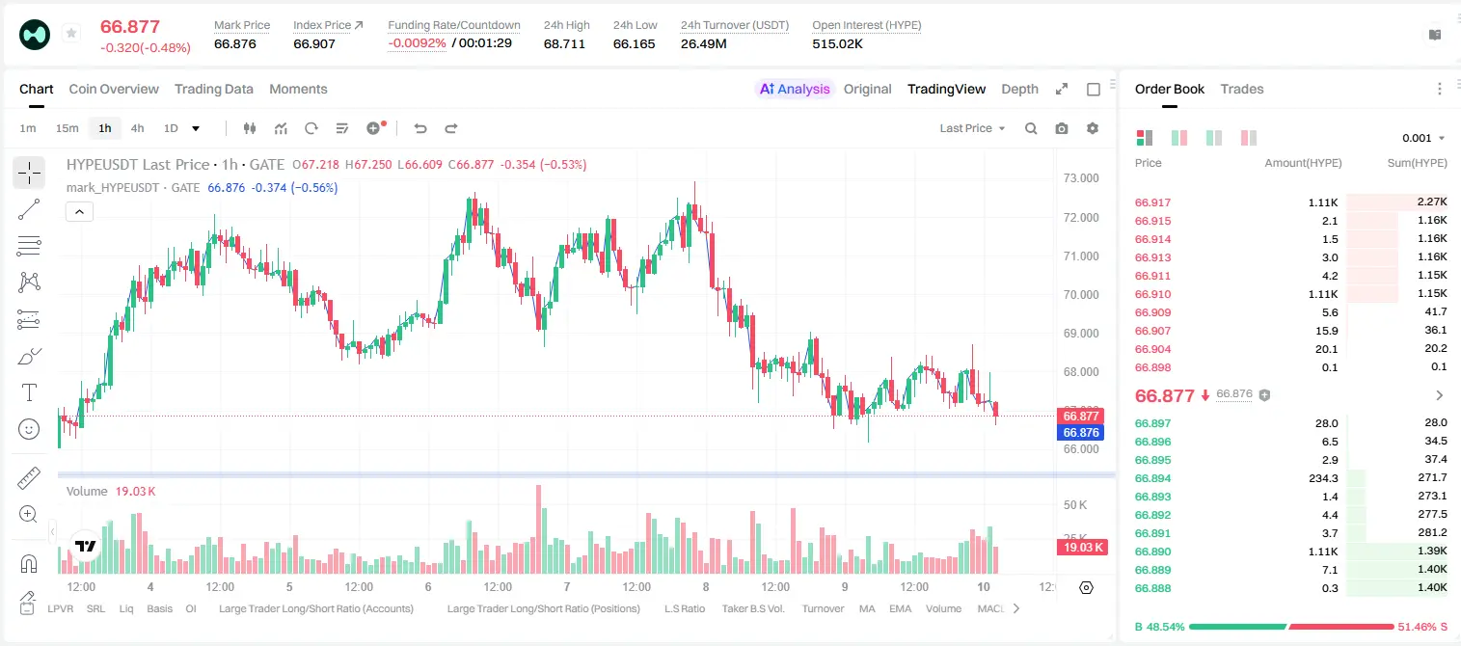Open chart settings gear icon
This screenshot has width=1461, height=646.
pos(1093,128)
